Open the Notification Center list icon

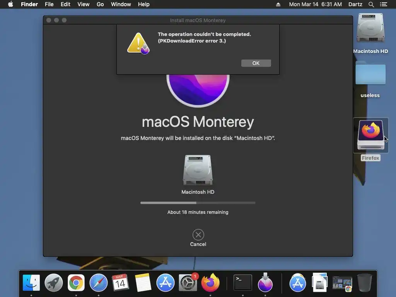384,4
